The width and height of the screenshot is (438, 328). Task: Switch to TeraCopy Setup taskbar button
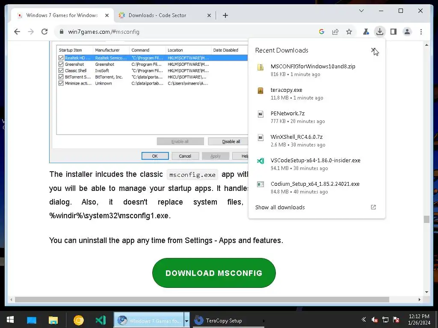tap(228, 320)
